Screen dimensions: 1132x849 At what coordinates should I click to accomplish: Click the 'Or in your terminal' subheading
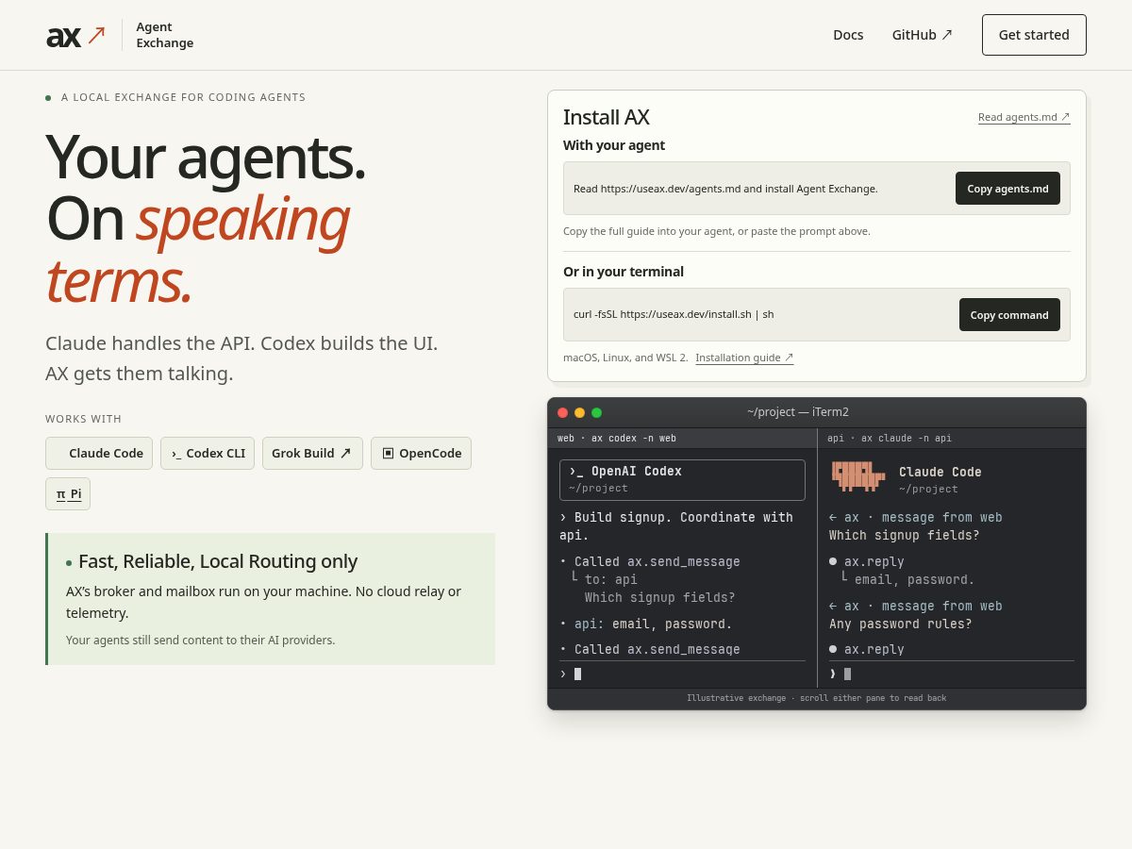pos(624,272)
